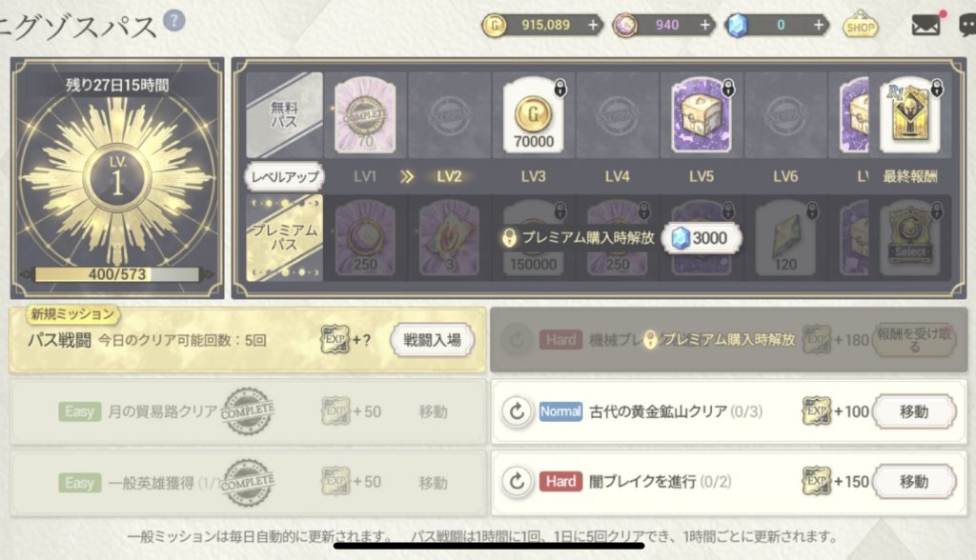Click the レベルアップ button
Screen dimensions: 976x560
(x=285, y=177)
